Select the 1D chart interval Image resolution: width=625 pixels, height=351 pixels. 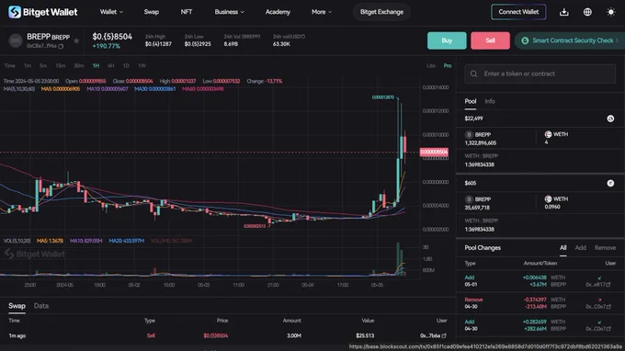coord(126,66)
